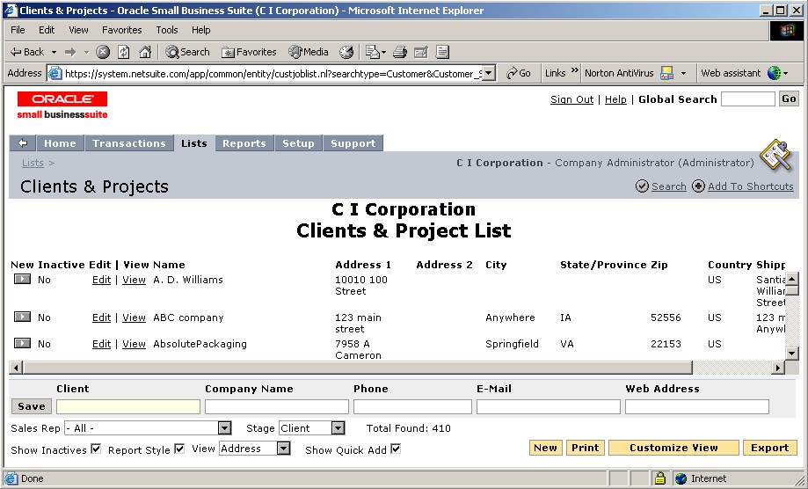Toggle the Report Style checkbox
This screenshot has width=808, height=489.
179,449
